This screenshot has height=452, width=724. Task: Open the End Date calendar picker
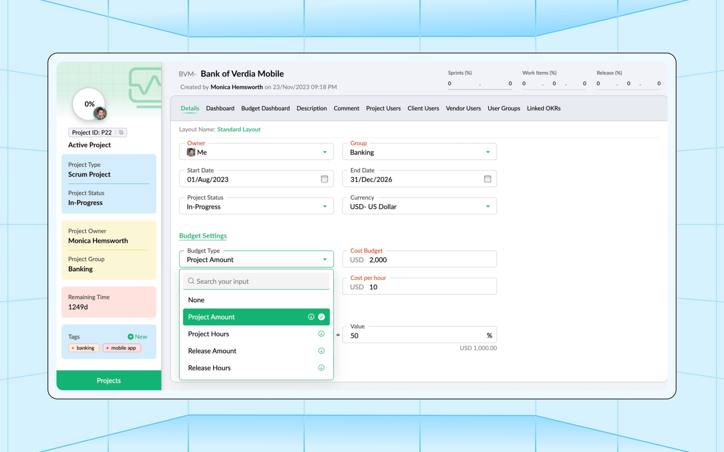tap(488, 179)
